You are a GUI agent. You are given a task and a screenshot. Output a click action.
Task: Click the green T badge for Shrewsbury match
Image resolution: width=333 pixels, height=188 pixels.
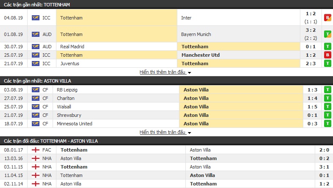327,115
